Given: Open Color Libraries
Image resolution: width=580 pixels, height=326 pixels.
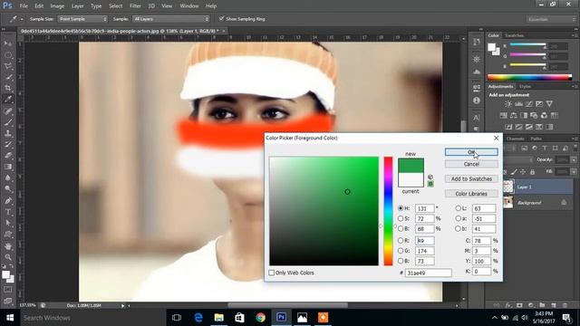Looking at the screenshot, I should [471, 193].
